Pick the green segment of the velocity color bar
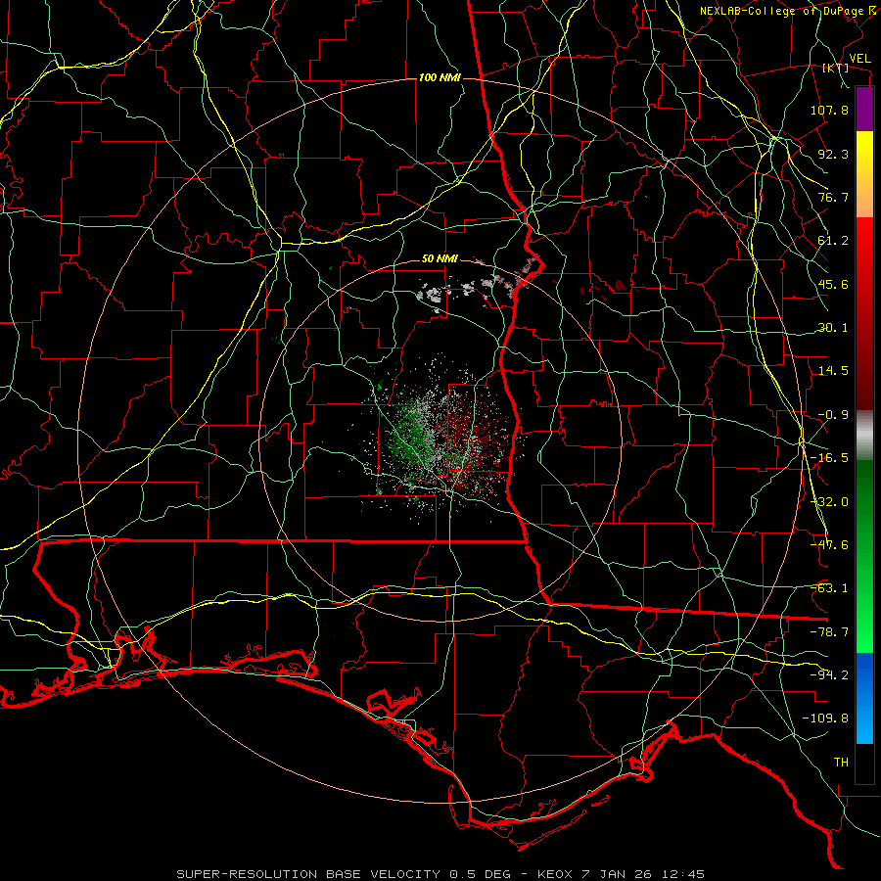 (864, 556)
